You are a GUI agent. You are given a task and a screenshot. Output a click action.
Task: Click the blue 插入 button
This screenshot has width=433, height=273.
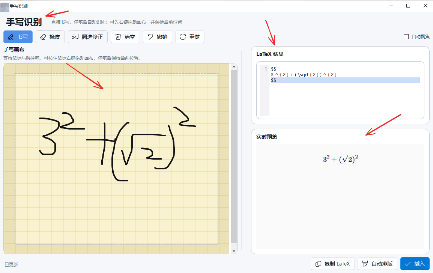415,264
